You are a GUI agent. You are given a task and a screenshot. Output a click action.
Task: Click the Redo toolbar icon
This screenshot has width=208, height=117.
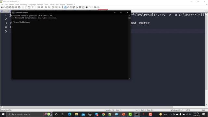tap(35, 7)
